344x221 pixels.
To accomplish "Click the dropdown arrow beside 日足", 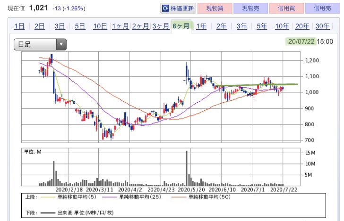I will [61, 44].
